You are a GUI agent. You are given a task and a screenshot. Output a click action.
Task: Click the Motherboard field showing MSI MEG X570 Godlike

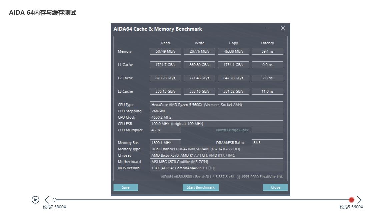(216, 162)
